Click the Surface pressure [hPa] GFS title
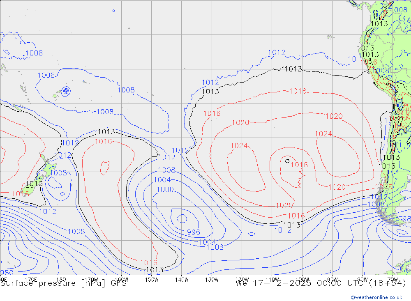This screenshot has height=301, width=411. coord(64,283)
